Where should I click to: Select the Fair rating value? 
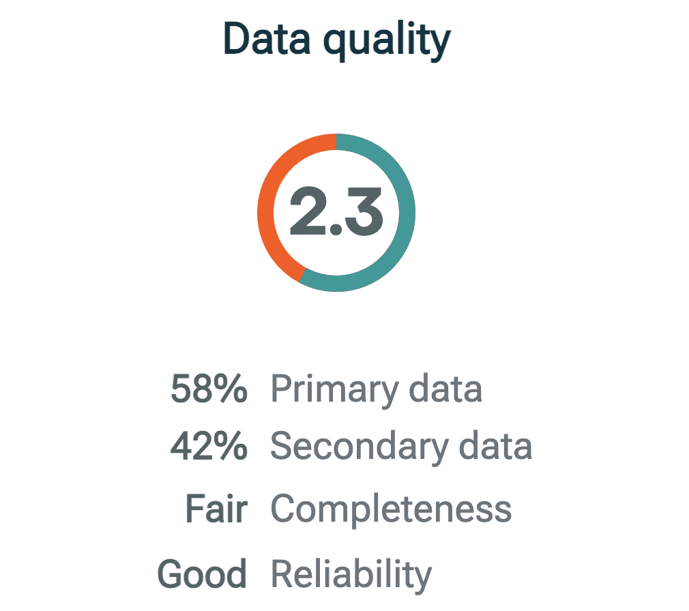217,509
